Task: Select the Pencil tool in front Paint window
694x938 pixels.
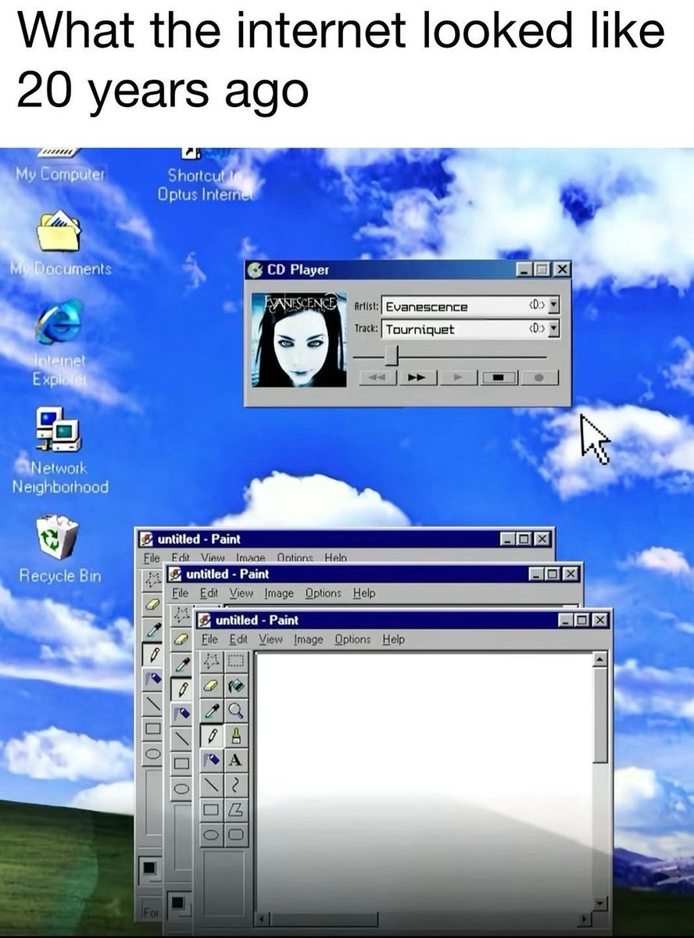Action: pos(211,735)
